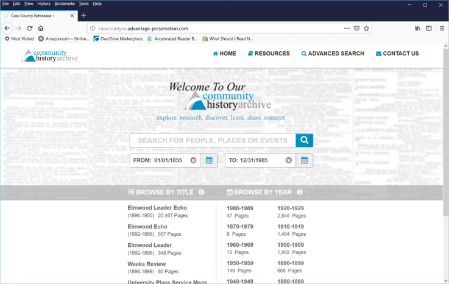Open Amazon.com bookmark
449x284 pixels.
(x=63, y=38)
